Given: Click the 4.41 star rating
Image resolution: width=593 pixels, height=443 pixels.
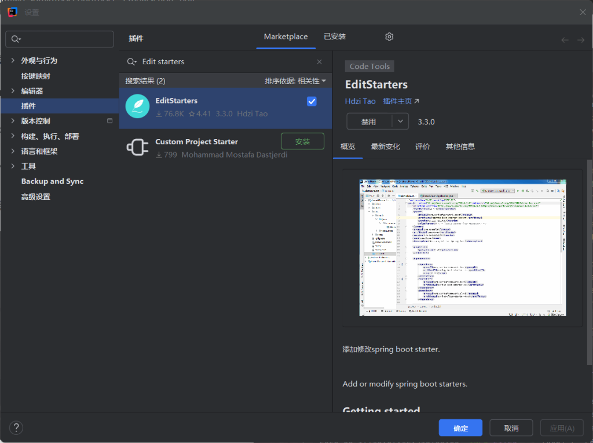Looking at the screenshot, I should tap(200, 114).
